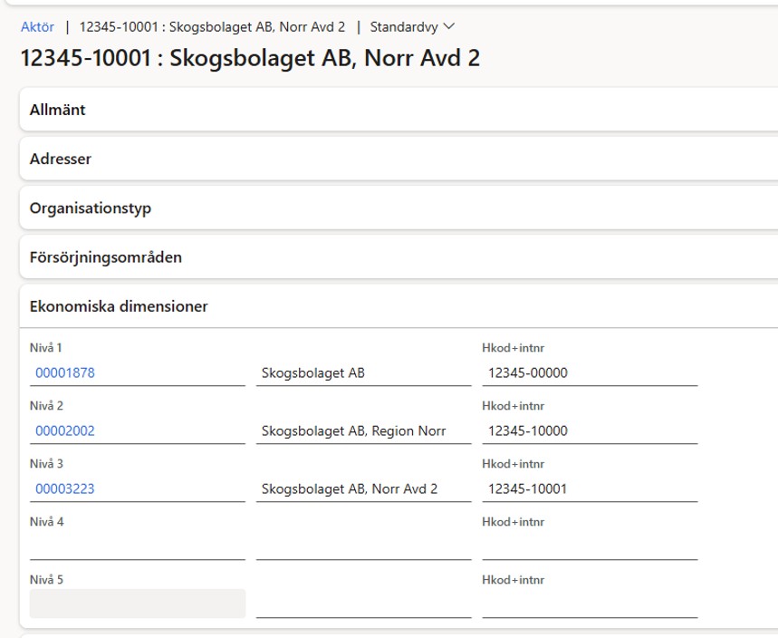Open the Nivå 2 link 00002002

65,431
